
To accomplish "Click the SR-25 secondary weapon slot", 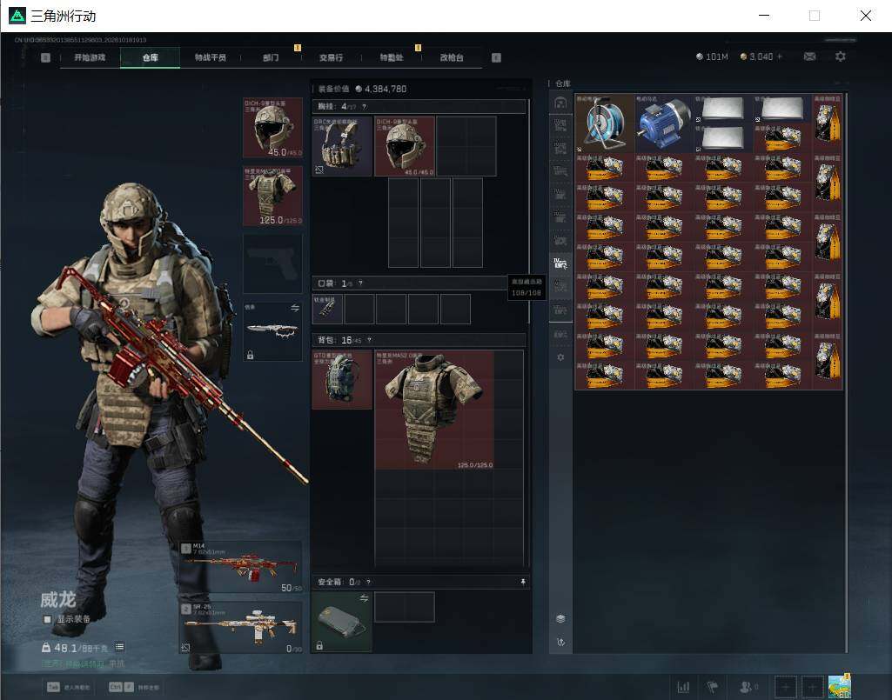I will tap(241, 627).
